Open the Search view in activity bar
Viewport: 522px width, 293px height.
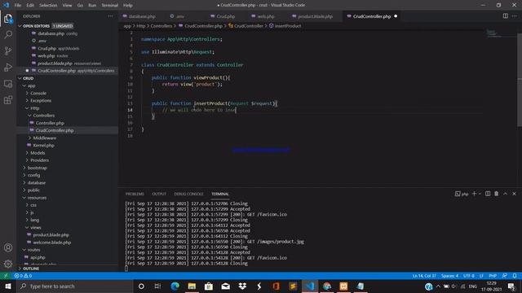click(x=8, y=34)
